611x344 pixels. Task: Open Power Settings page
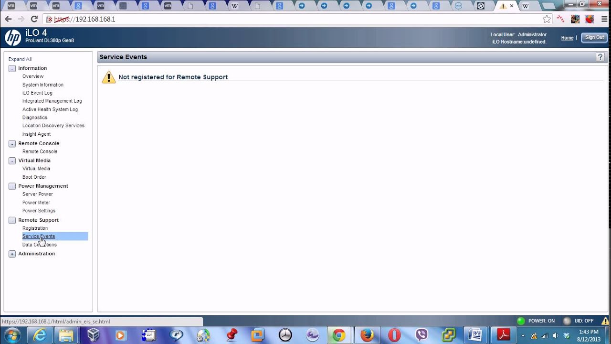39,211
